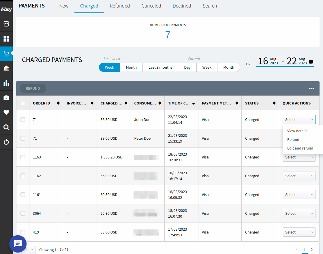Switch to the New payments tab
The width and height of the screenshot is (323, 254).
click(x=64, y=6)
